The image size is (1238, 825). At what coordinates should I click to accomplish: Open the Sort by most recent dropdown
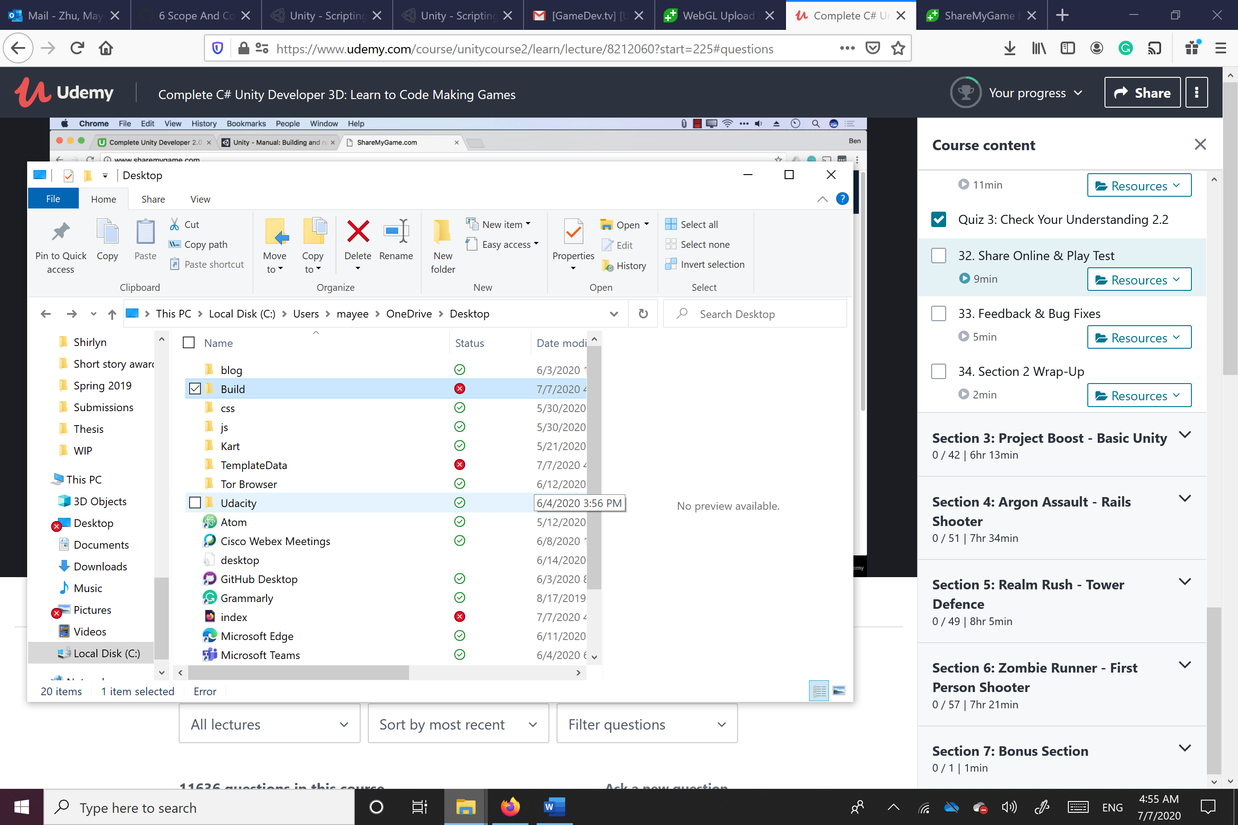pos(458,725)
